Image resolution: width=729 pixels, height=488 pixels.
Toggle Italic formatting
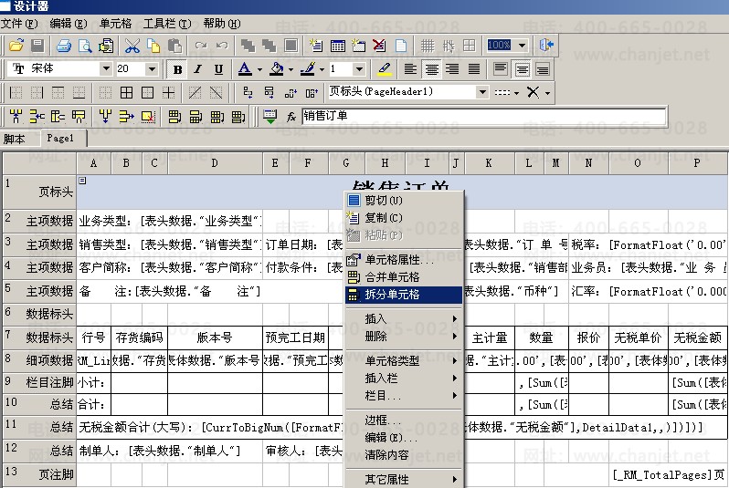click(x=197, y=69)
